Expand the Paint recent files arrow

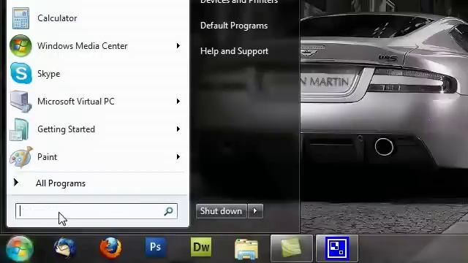[178, 157]
